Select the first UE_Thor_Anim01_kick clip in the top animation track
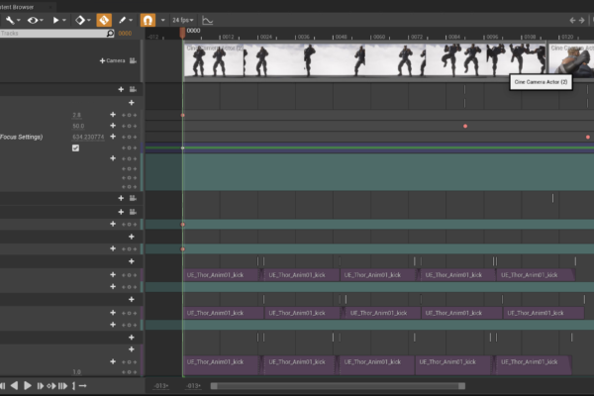 pyautogui.click(x=222, y=275)
